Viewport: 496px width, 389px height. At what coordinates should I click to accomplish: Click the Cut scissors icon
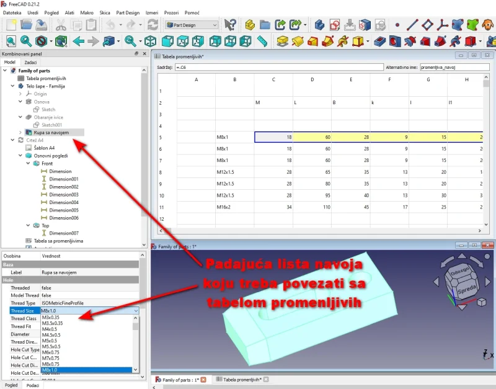coord(61,25)
